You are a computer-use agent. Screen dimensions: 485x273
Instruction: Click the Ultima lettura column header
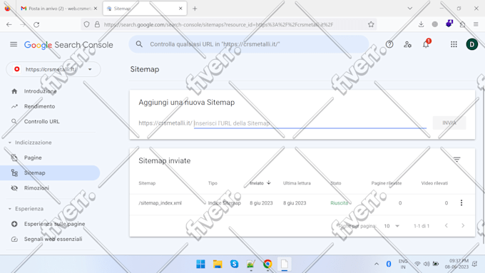pos(297,183)
